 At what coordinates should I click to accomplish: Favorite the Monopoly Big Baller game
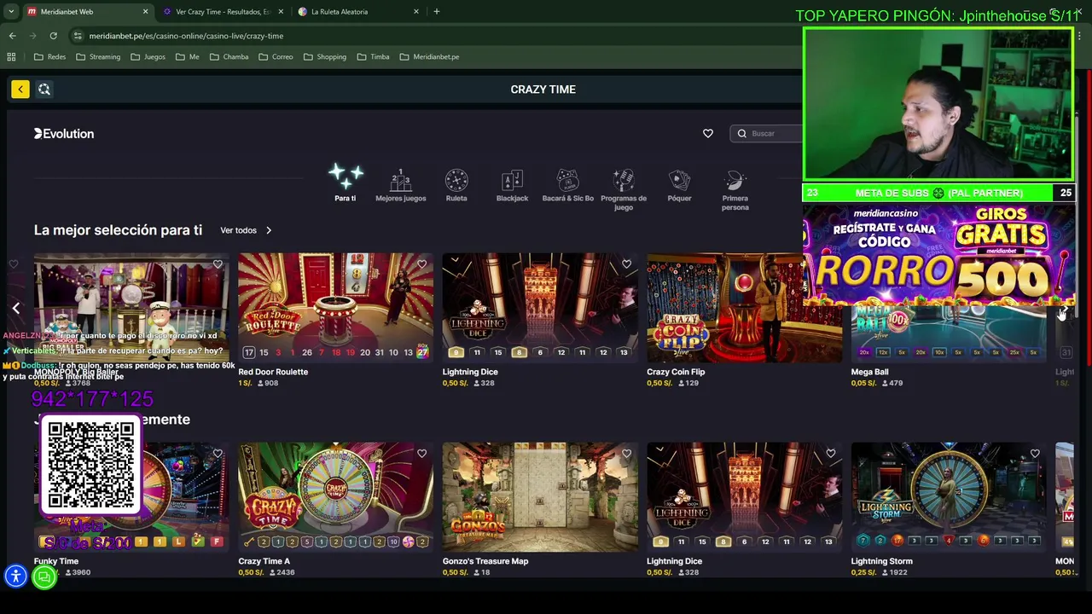point(218,264)
